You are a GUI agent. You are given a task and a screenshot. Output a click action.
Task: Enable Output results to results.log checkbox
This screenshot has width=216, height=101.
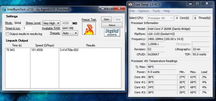[7, 34]
